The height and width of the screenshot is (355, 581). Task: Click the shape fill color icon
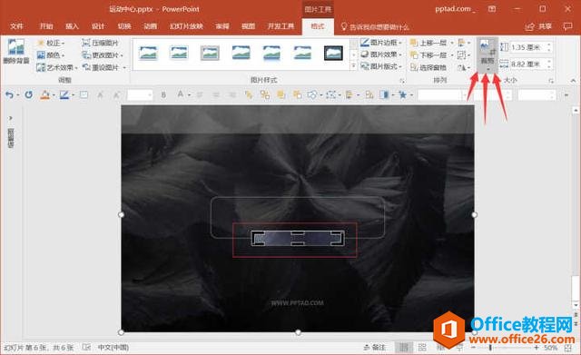pyautogui.click(x=45, y=95)
